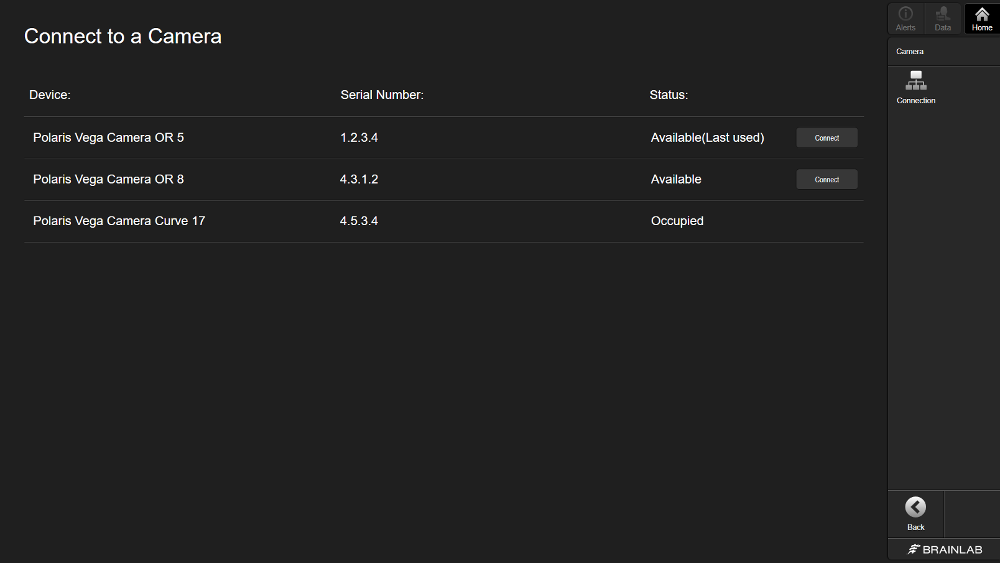Click the Serial Number: column header

click(382, 95)
